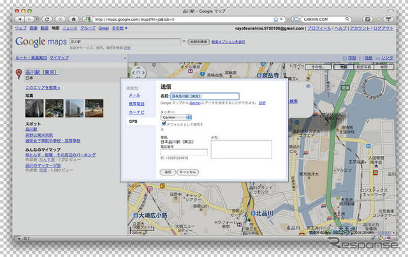The height and width of the screenshot is (257, 408).
Task: Click the ニュース link in Google bar
Action: [x=69, y=28]
